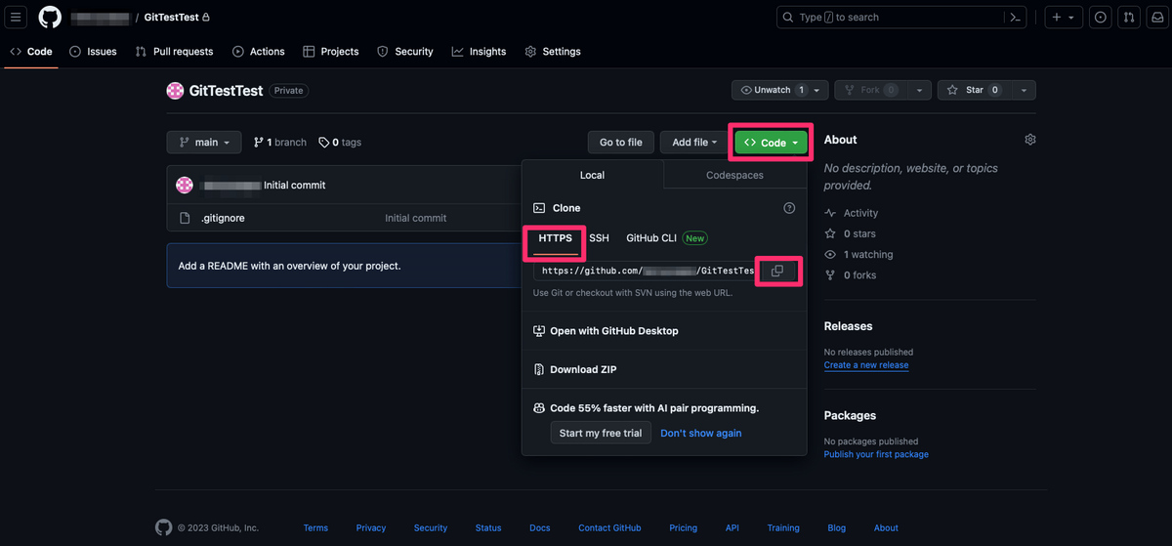Viewport: 1172px width, 546px height.
Task: Open the .gitignore file
Action: tap(223, 218)
